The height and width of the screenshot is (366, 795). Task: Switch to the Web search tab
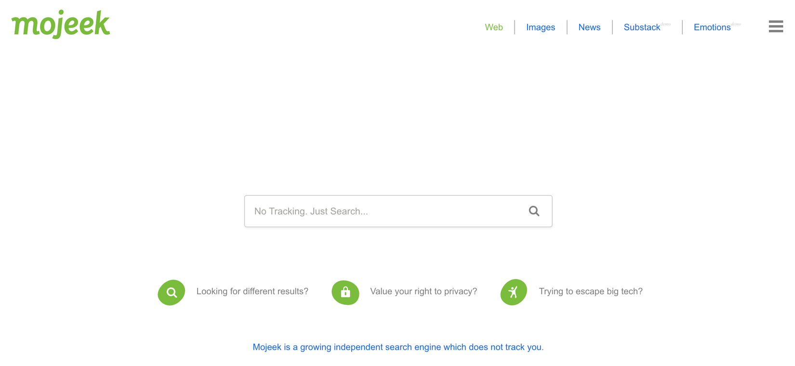(493, 27)
